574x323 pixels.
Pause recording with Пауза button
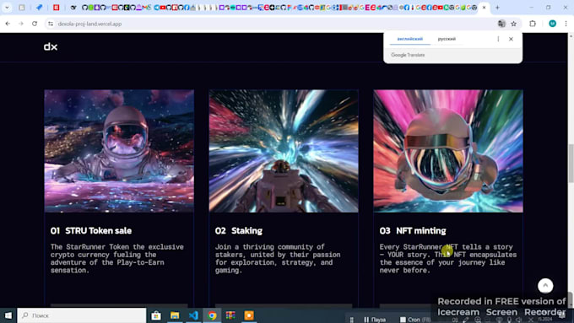(376, 320)
